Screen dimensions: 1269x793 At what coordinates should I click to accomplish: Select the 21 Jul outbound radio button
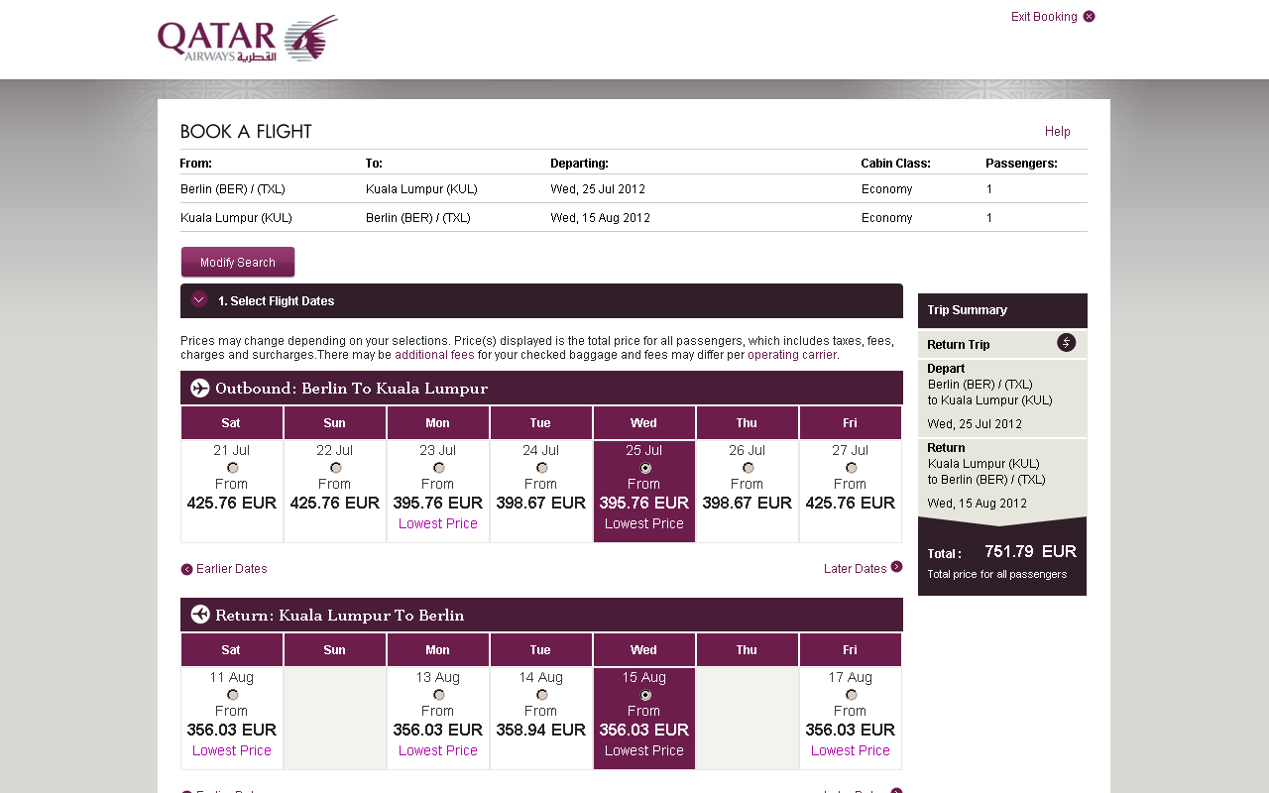coord(232,468)
